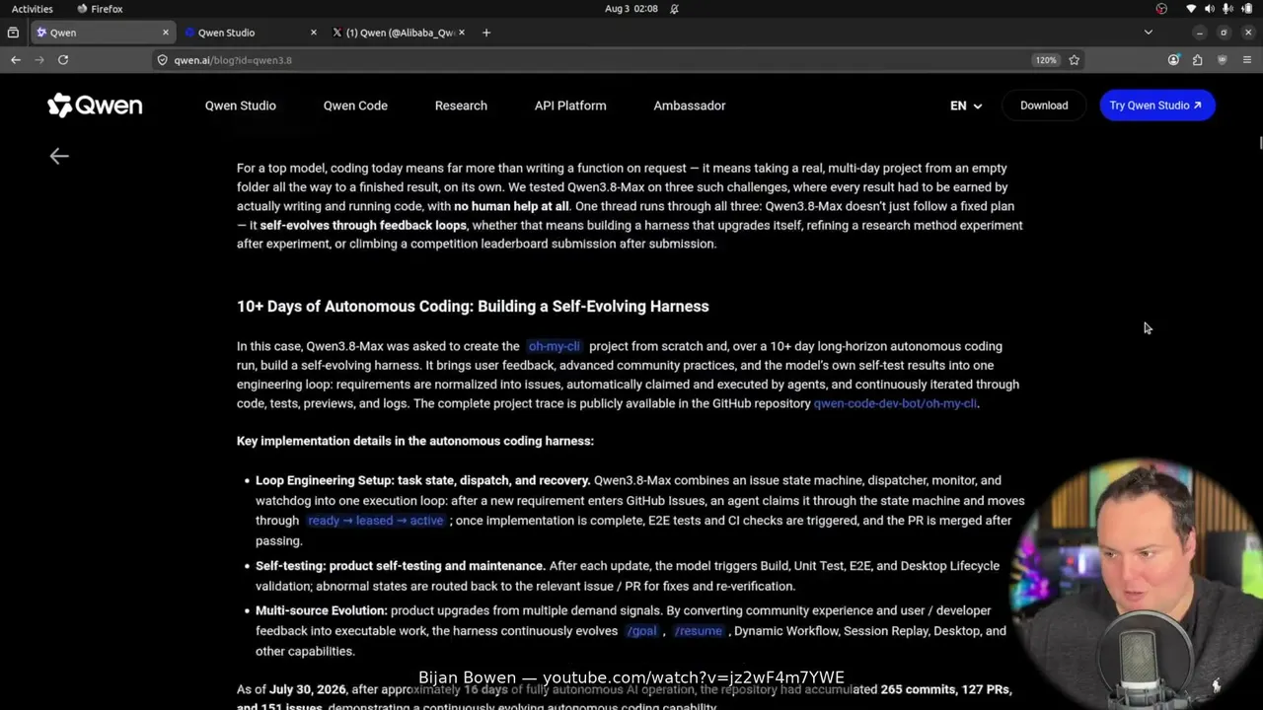This screenshot has width=1263, height=710.
Task: Open Qwen Studio in the site navigation
Action: 241,106
